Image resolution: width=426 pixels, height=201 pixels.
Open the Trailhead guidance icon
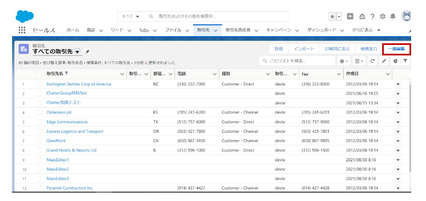click(362, 17)
